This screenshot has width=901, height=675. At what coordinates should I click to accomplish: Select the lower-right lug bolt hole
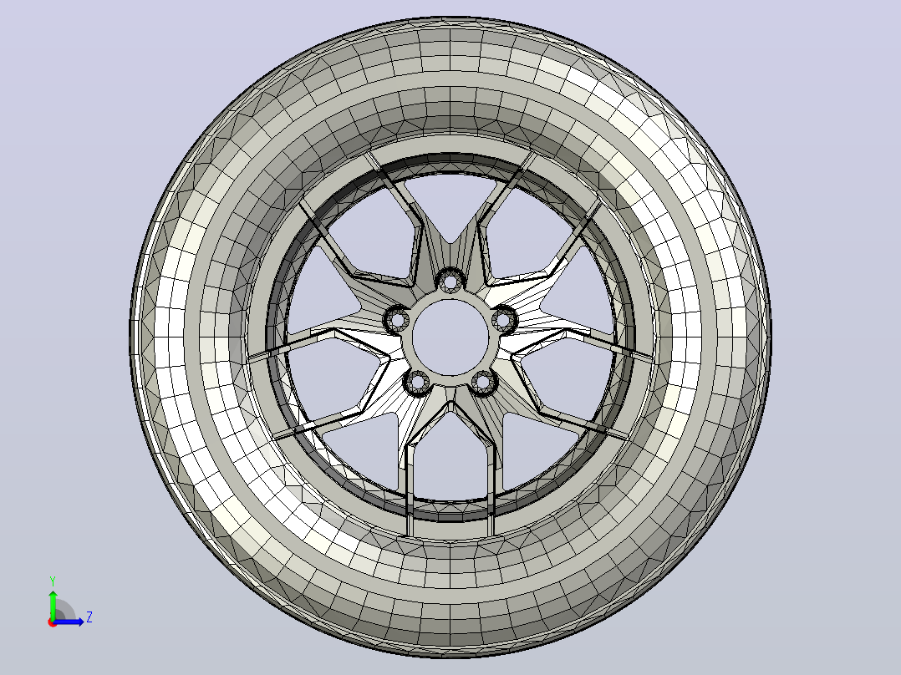coord(483,382)
